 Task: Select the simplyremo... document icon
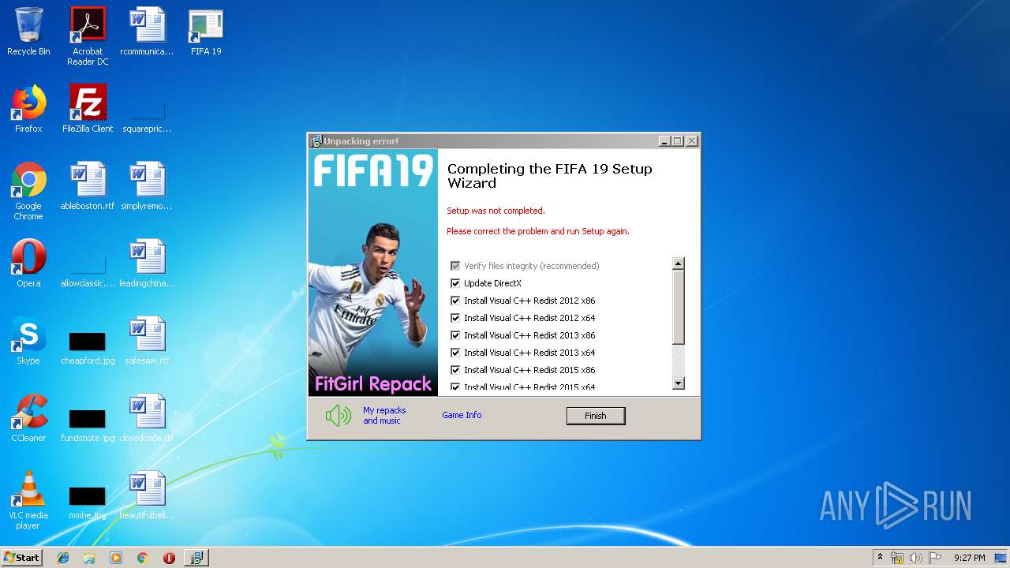point(147,186)
